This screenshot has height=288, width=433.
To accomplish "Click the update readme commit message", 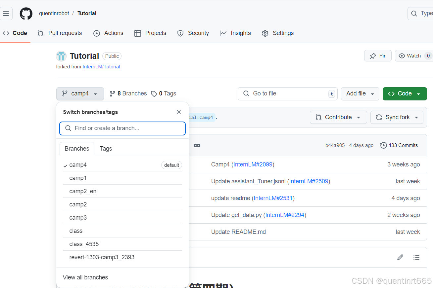I will [231, 198].
